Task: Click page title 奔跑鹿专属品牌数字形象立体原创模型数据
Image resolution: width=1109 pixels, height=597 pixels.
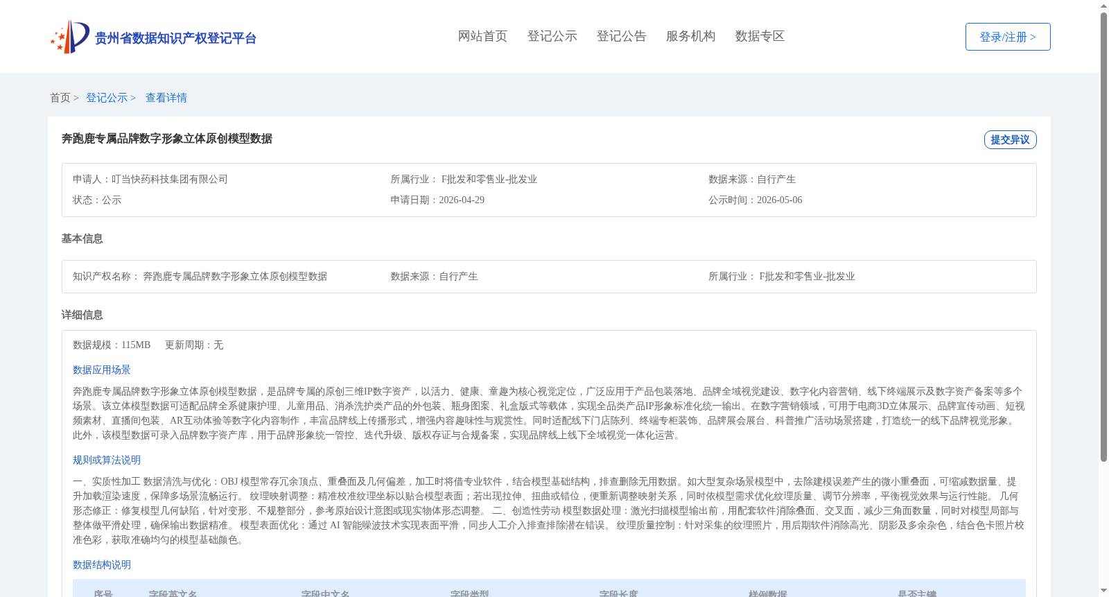Action: pos(167,139)
